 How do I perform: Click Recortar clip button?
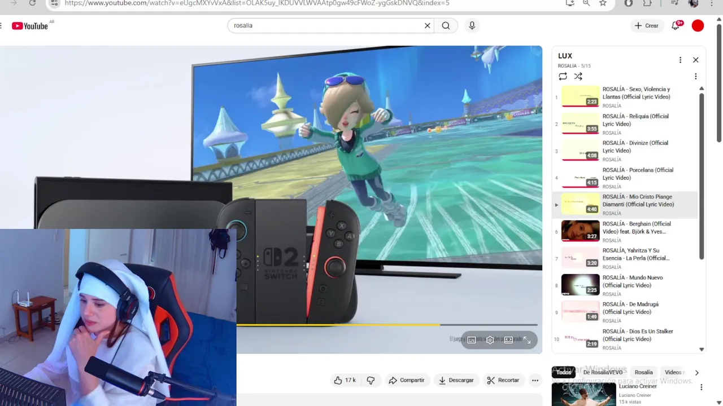[x=503, y=380]
